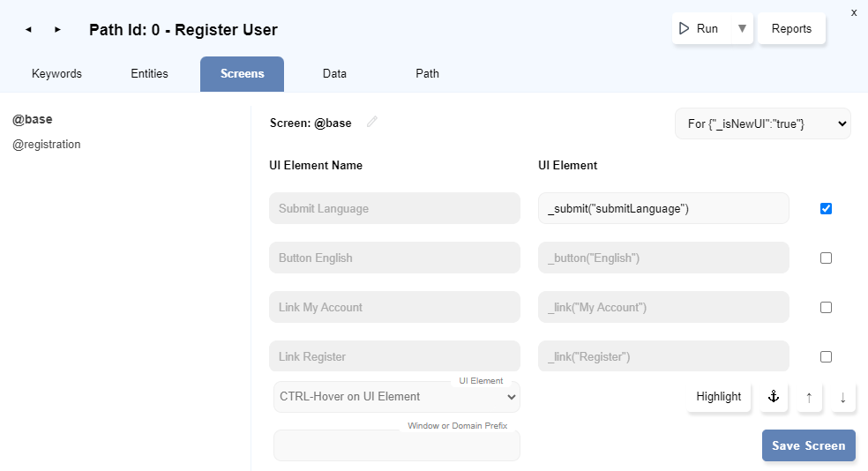Open the Run options dropdown arrow
Viewport: 868px width, 471px height.
point(742,28)
